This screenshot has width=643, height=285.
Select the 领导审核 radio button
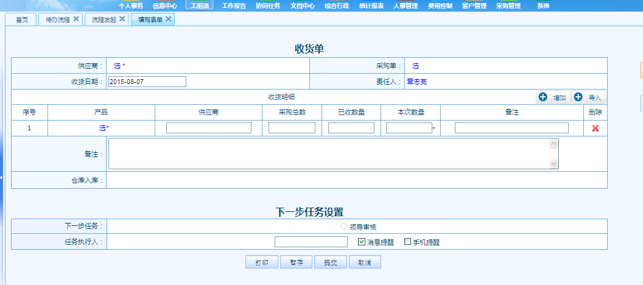click(x=344, y=227)
